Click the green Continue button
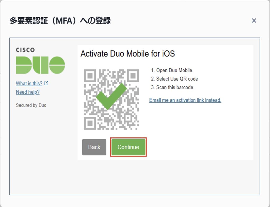Screen dimensions: 270x207 [128, 147]
